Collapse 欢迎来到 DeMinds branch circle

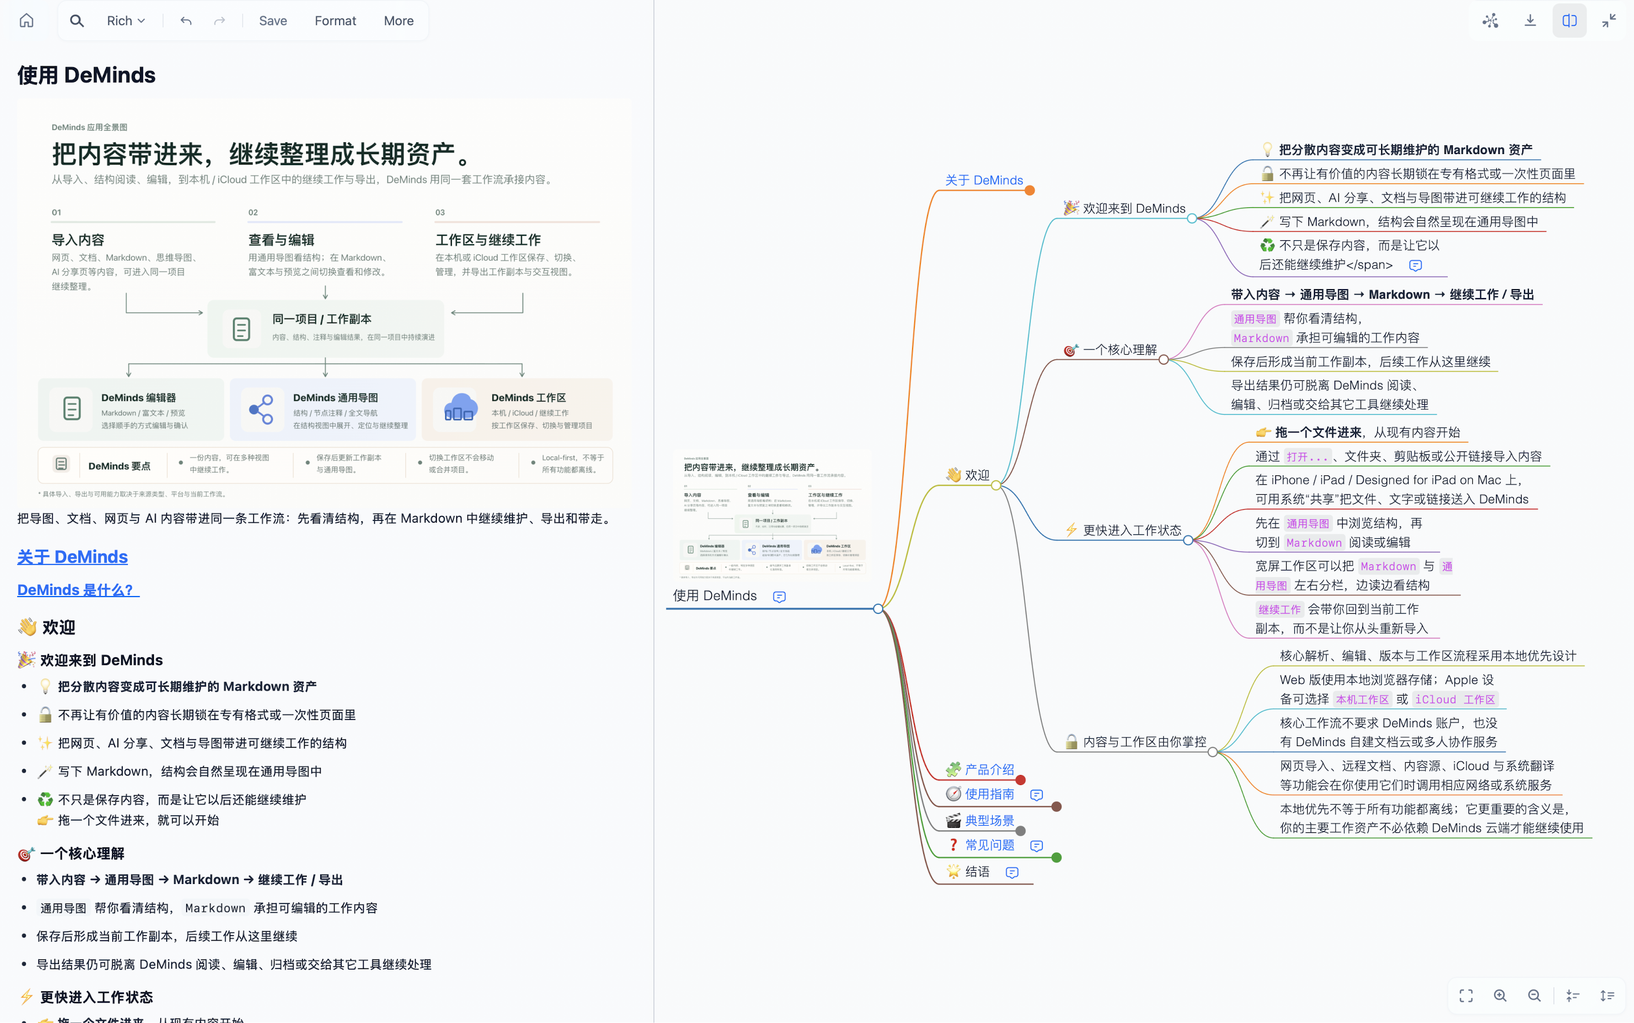[1192, 218]
